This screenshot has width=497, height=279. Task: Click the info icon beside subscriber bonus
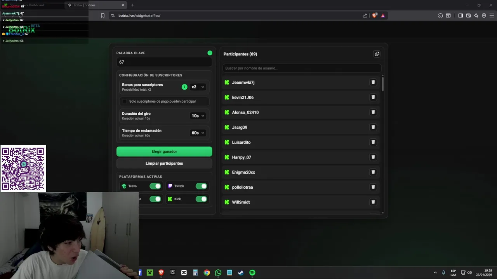tap(184, 87)
